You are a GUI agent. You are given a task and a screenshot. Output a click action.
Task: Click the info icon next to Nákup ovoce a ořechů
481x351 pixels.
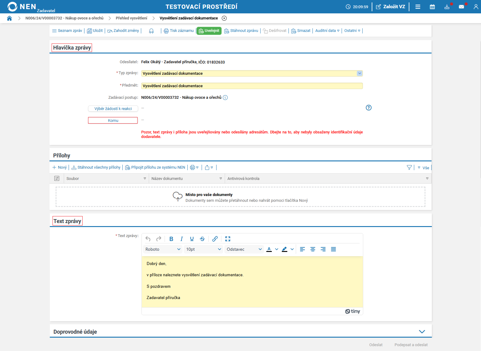(225, 98)
